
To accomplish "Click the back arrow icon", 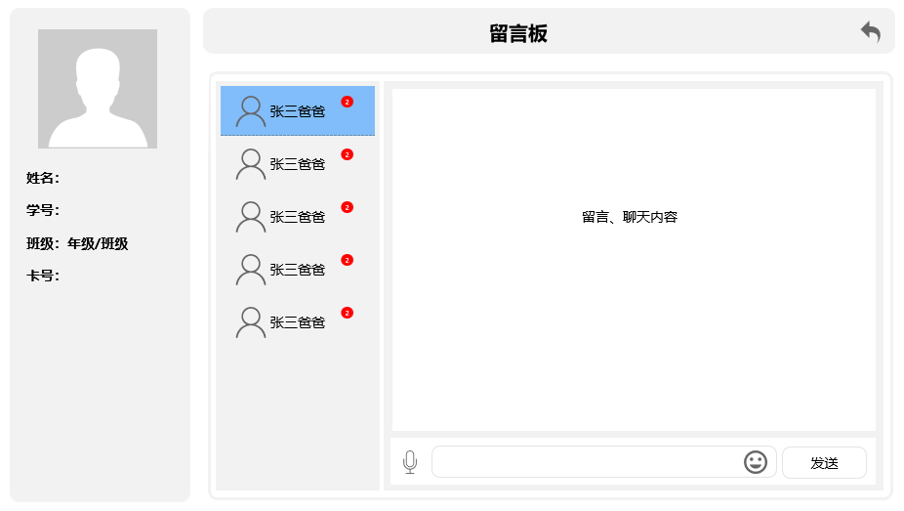I will (870, 32).
